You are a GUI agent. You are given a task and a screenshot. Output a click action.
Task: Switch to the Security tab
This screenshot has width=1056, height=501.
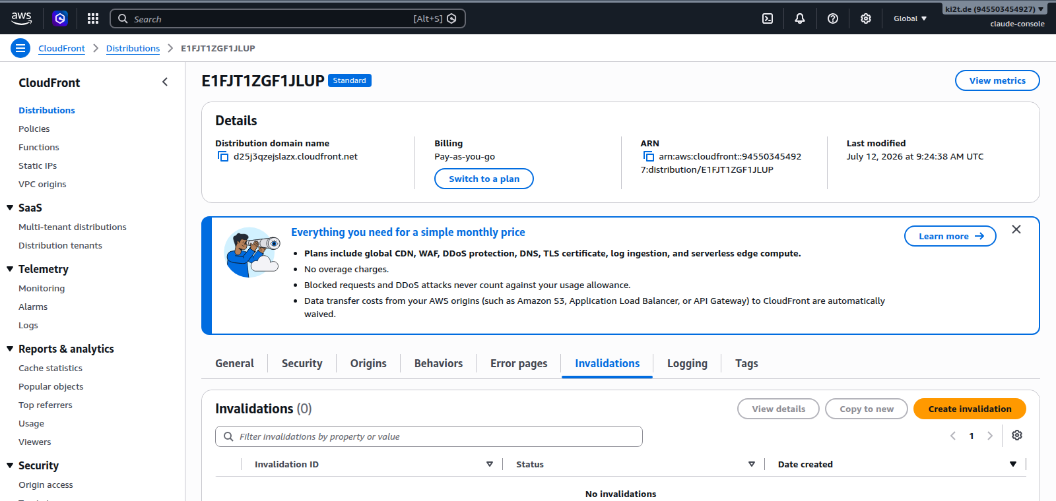(302, 363)
